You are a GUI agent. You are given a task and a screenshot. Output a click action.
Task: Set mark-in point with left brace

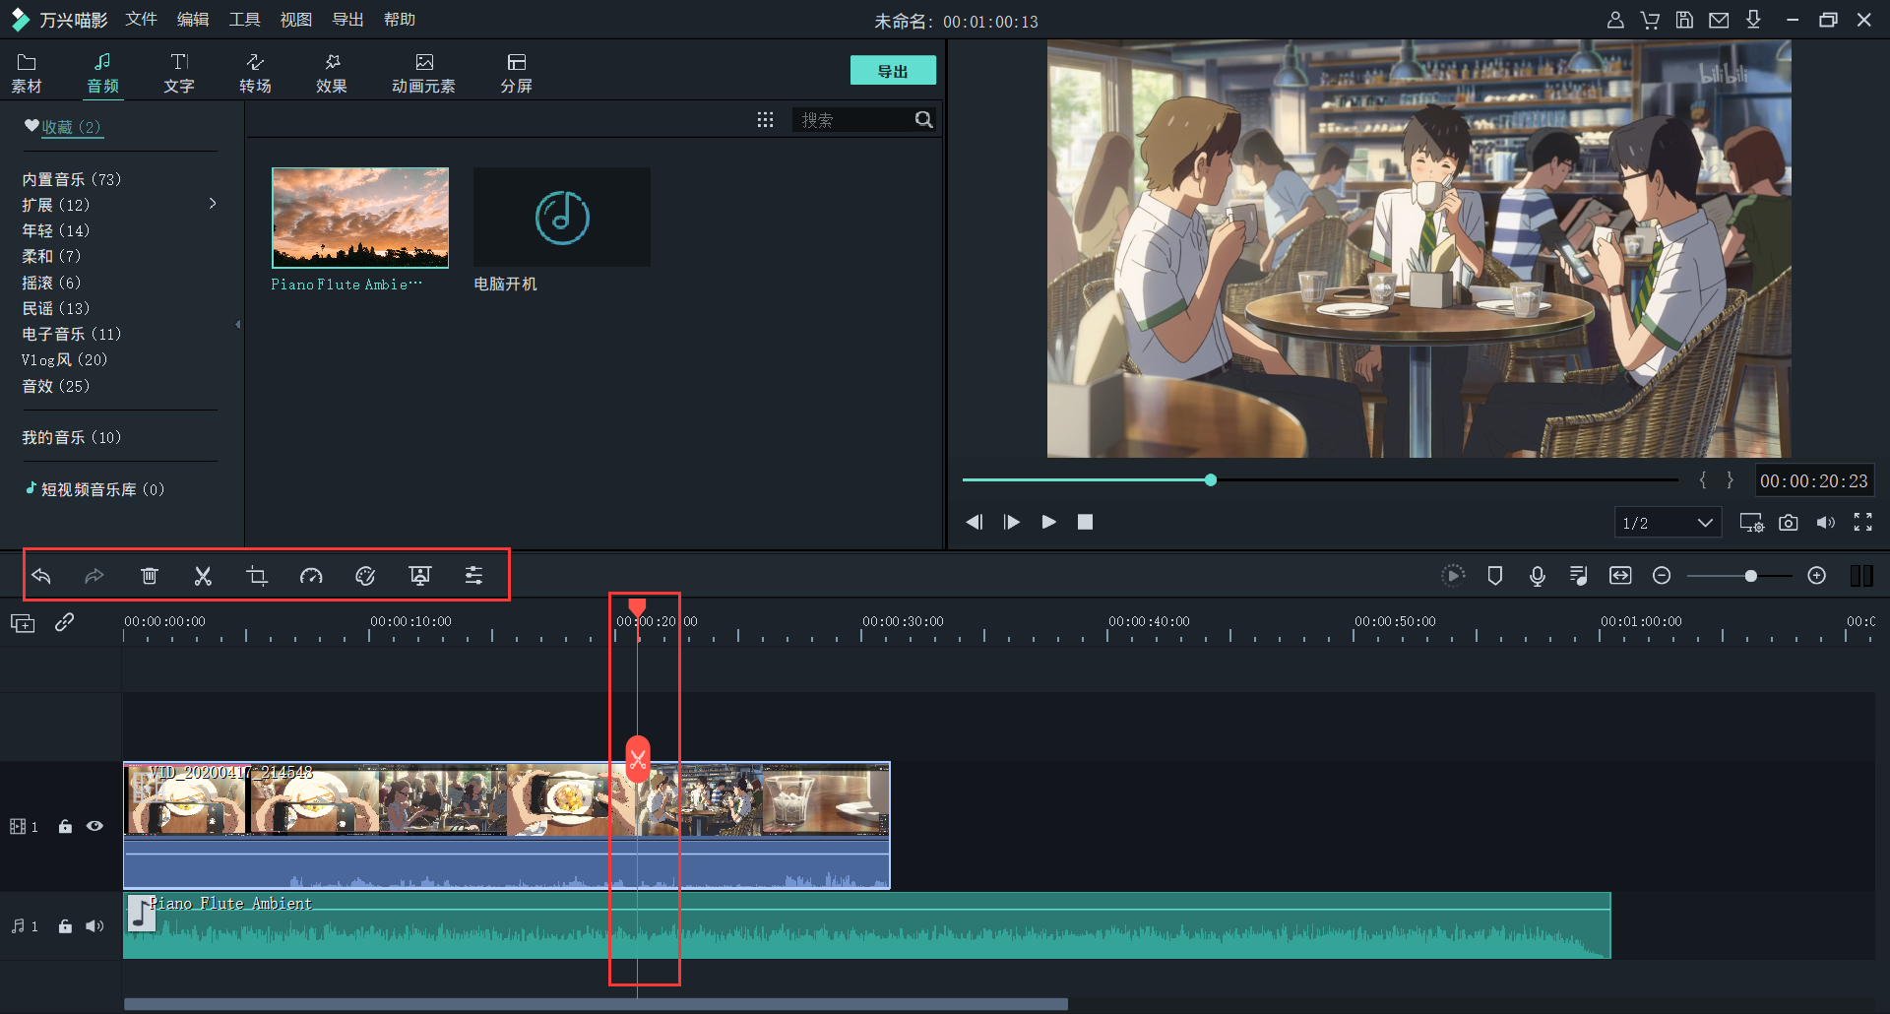point(1703,480)
